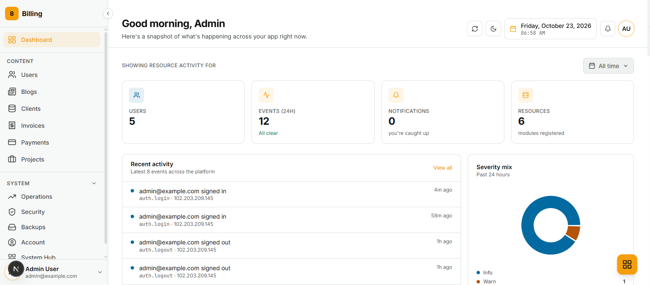Click the Clients database icon

click(12, 109)
